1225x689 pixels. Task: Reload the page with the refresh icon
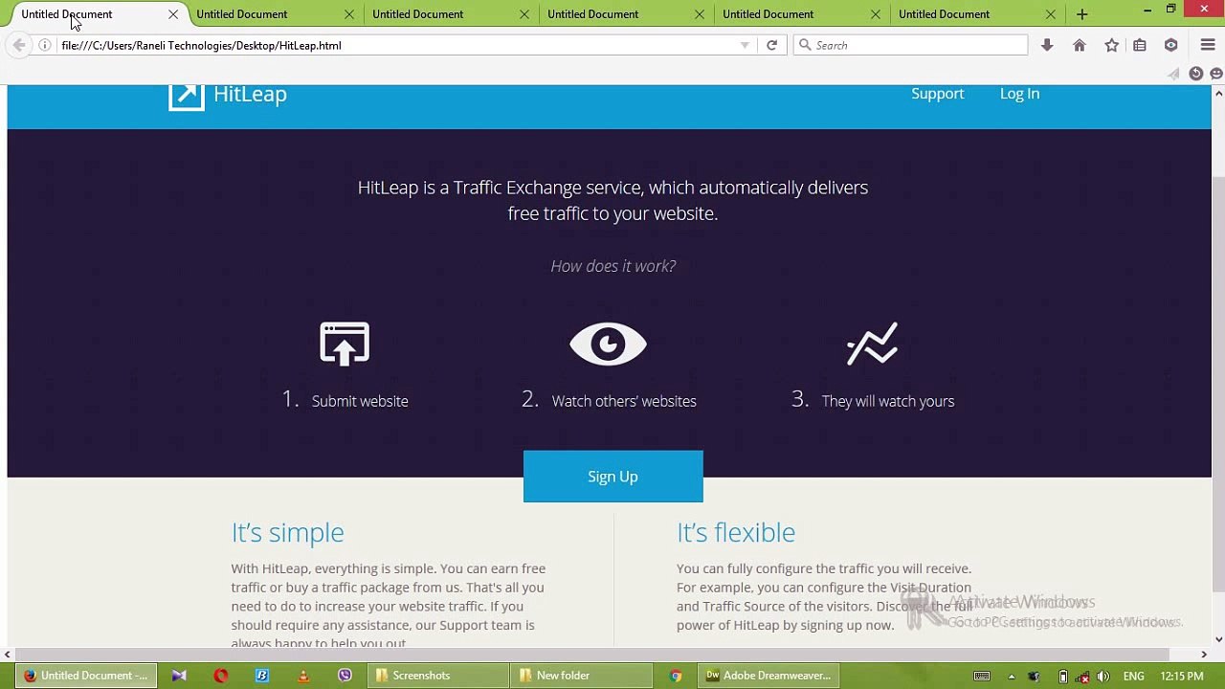pos(771,45)
